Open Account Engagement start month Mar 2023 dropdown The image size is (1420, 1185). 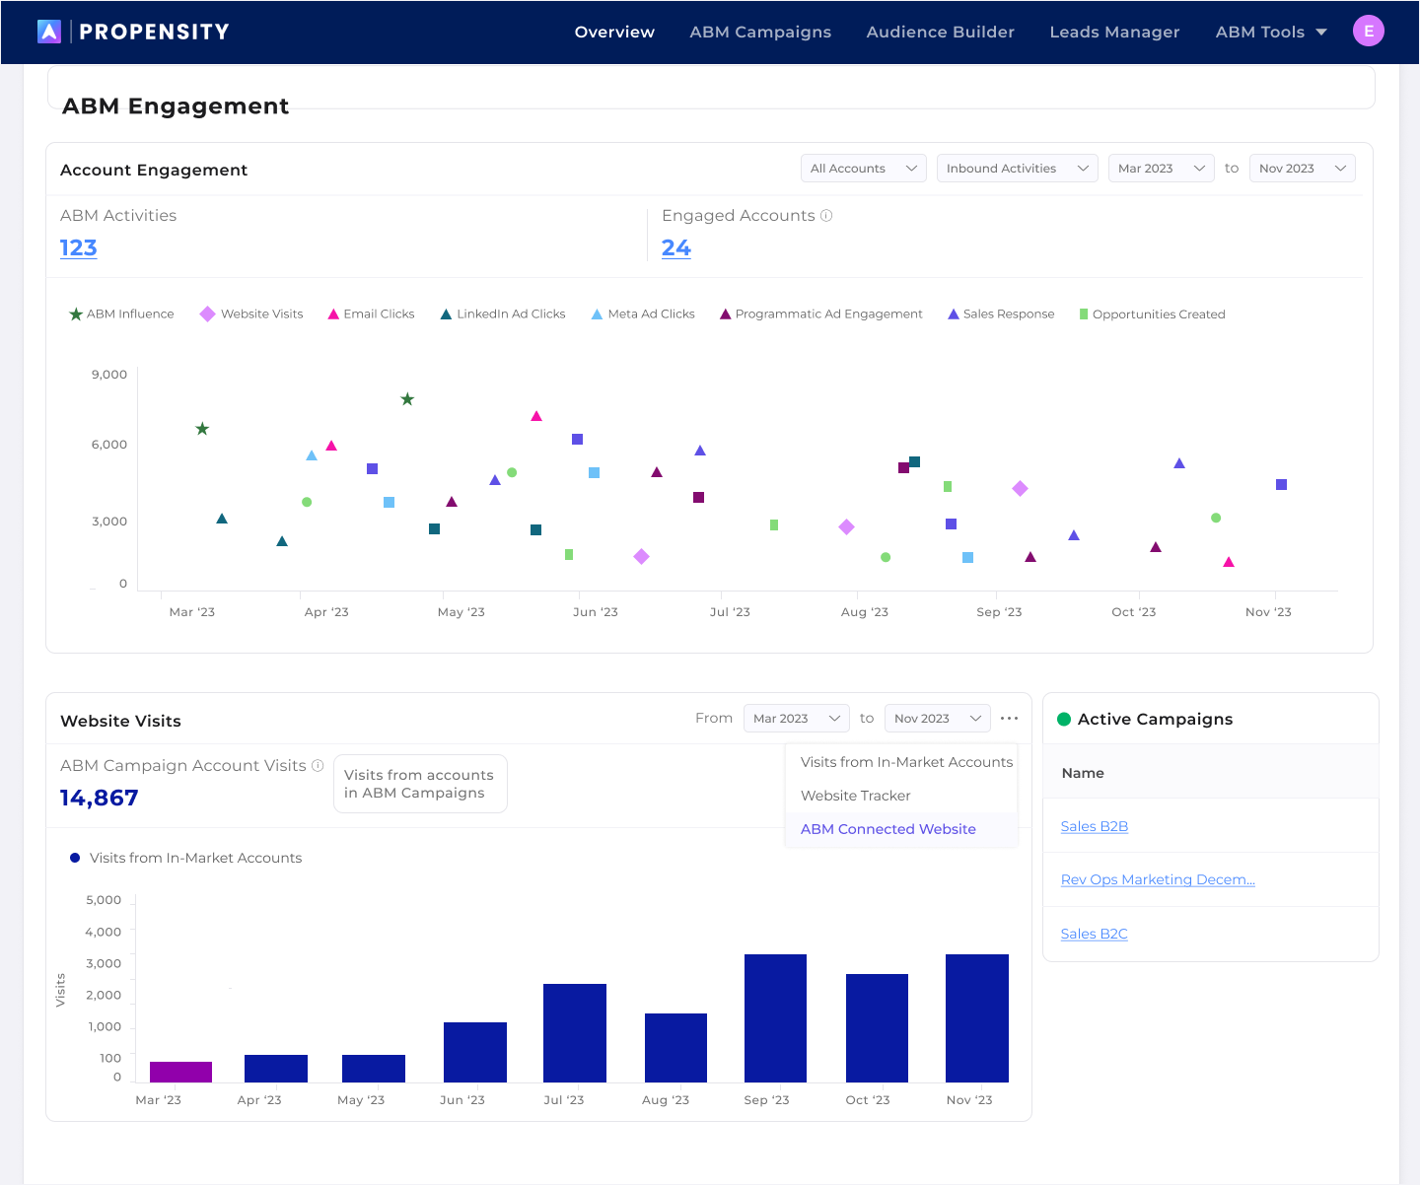click(1162, 169)
